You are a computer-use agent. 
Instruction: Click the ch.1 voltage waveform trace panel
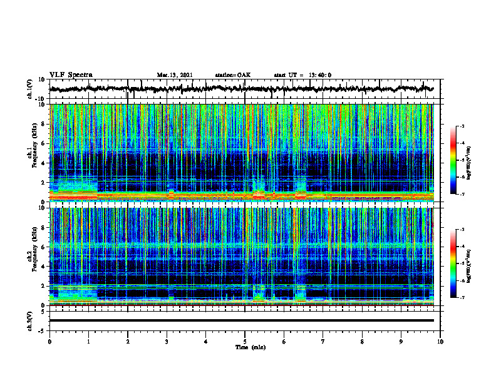pyautogui.click(x=245, y=89)
